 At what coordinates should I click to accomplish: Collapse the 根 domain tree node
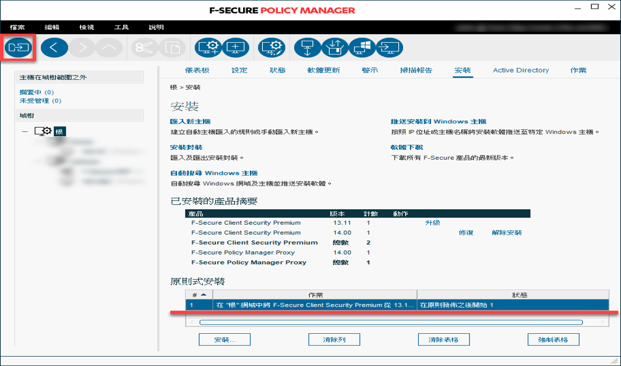pyautogui.click(x=25, y=131)
